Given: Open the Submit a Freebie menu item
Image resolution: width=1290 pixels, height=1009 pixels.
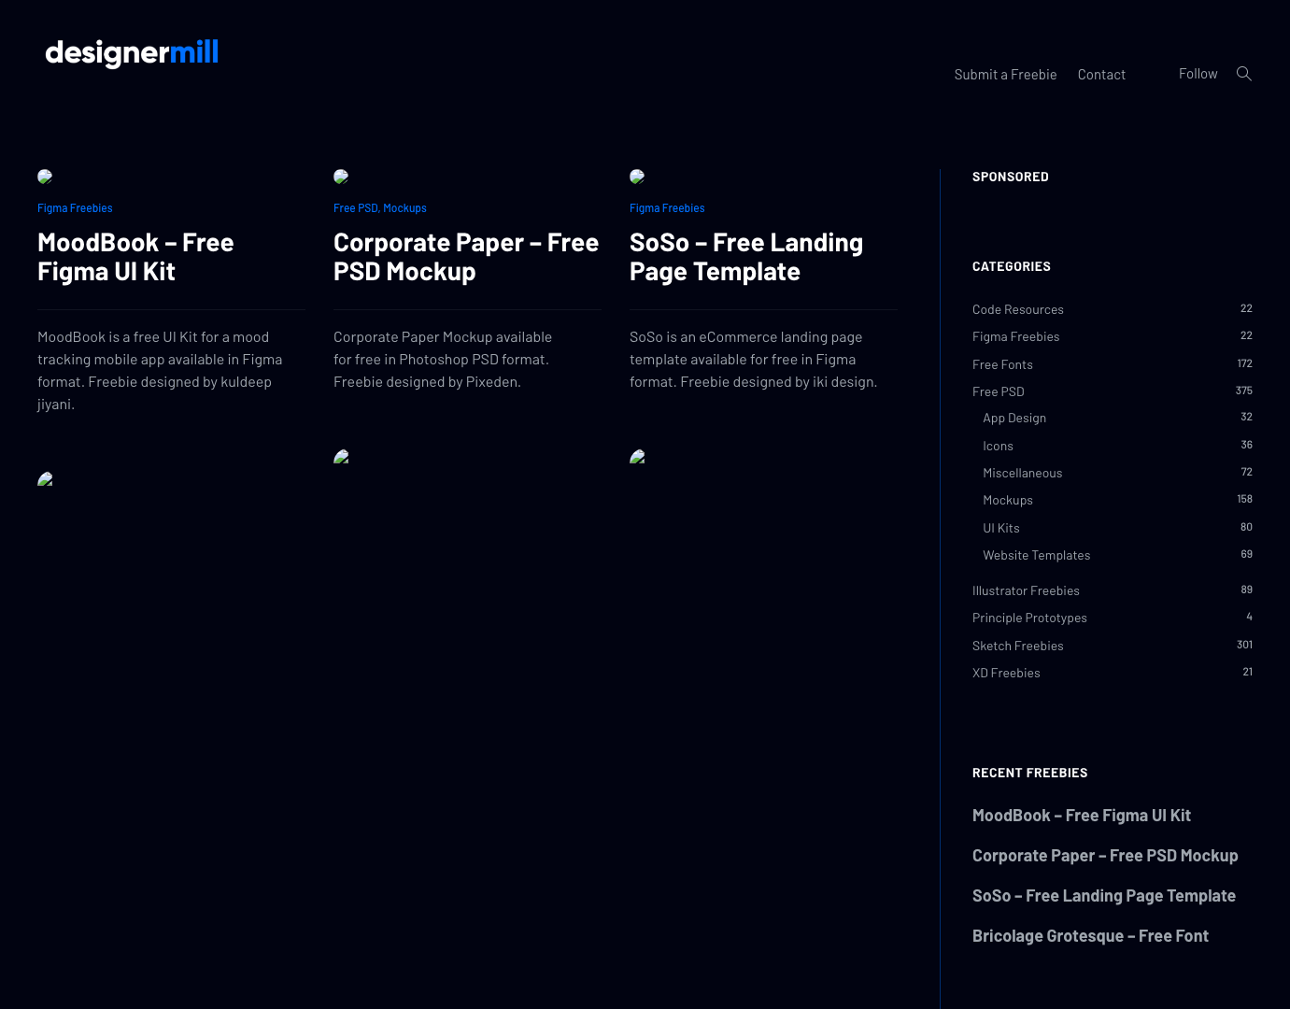Looking at the screenshot, I should coord(1005,74).
